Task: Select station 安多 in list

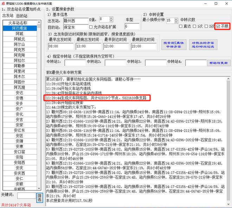Action: 20,103
